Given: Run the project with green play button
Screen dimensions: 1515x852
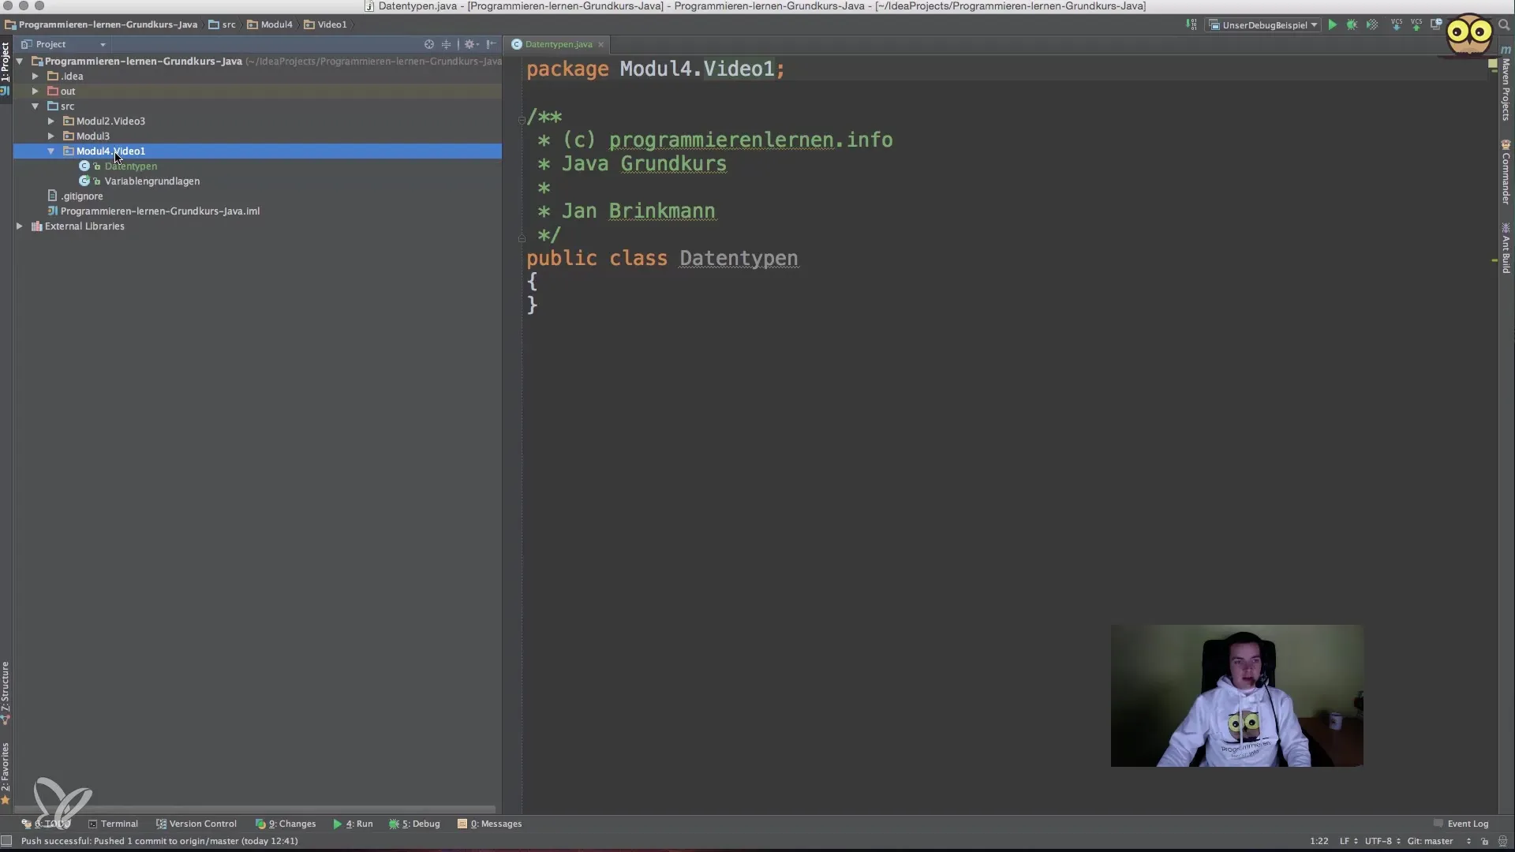Looking at the screenshot, I should [x=1332, y=25].
